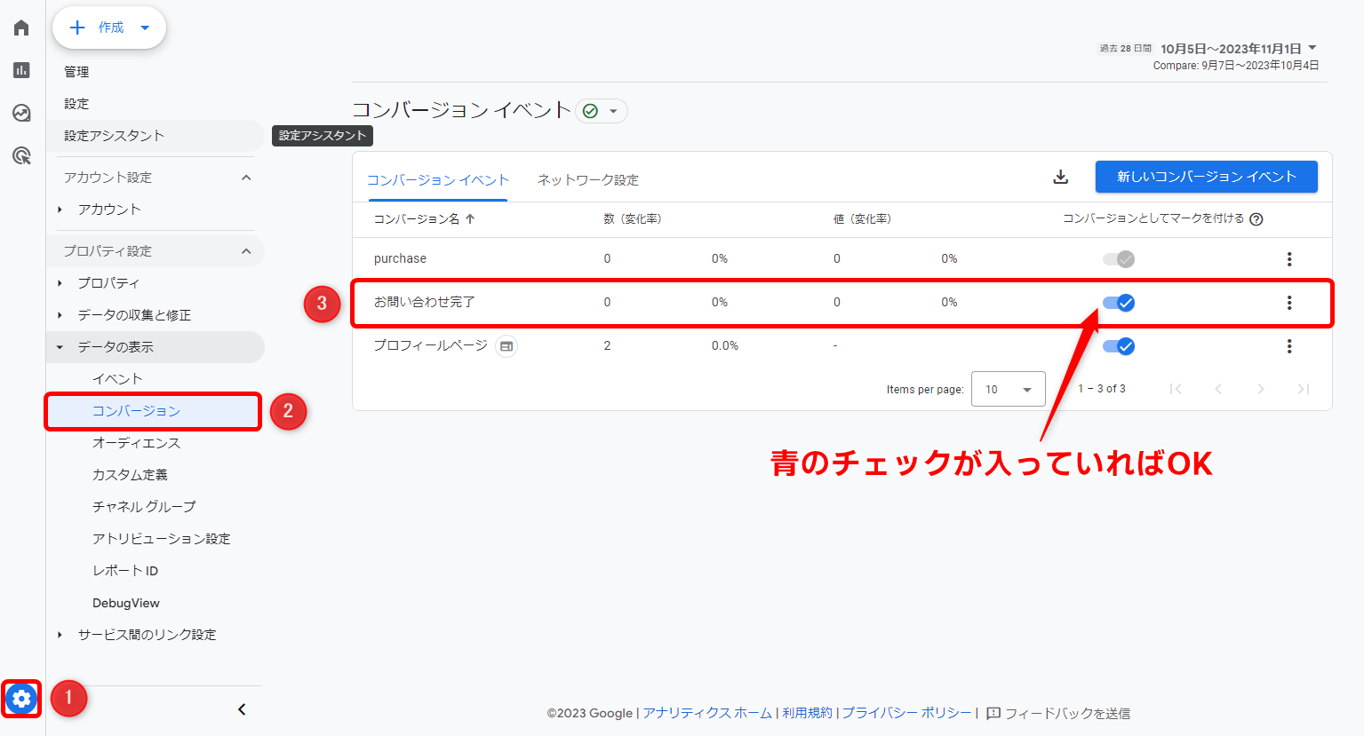Open the Items per page dropdown

[x=1008, y=389]
